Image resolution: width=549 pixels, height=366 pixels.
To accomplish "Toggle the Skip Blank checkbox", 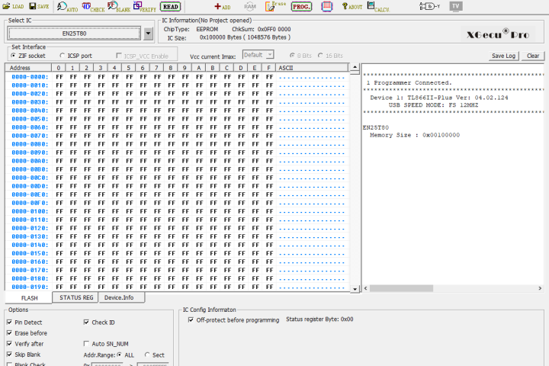I will 9,355.
